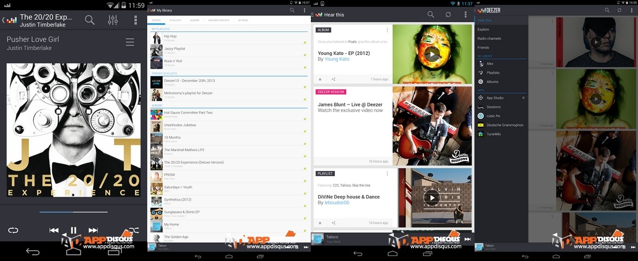The width and height of the screenshot is (638, 261).
Task: Switch to the Playlists tab in My library
Action: coord(176,20)
